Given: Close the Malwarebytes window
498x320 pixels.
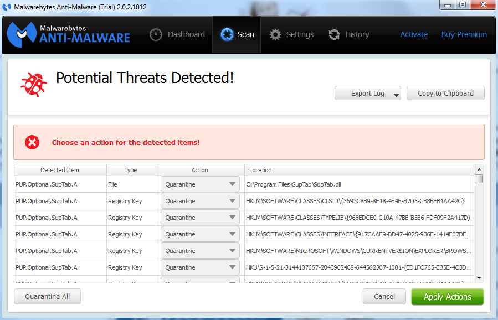Looking at the screenshot, I should 483,4.
